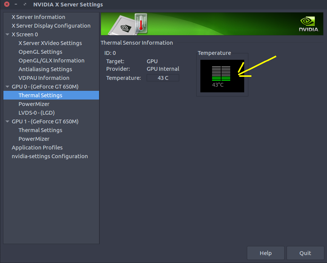The width and height of the screenshot is (327, 263).
Task: Click the 43°C gauge readout text
Action: tap(218, 85)
